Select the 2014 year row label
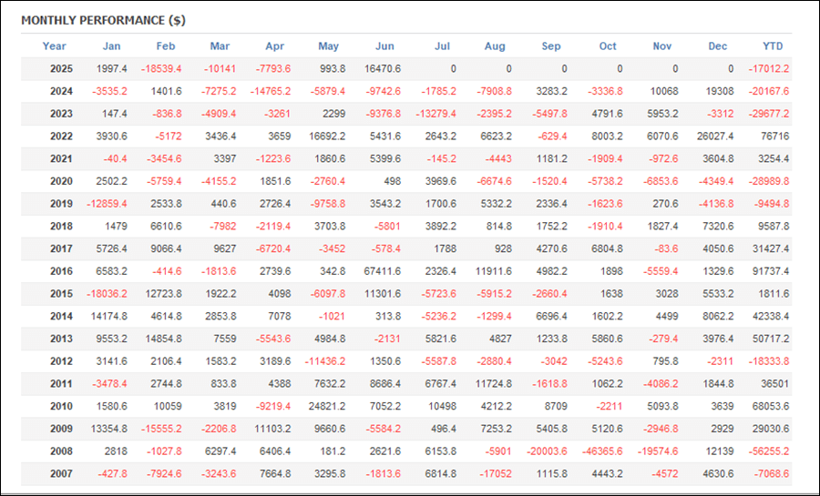Image resolution: width=820 pixels, height=496 pixels. tap(61, 316)
